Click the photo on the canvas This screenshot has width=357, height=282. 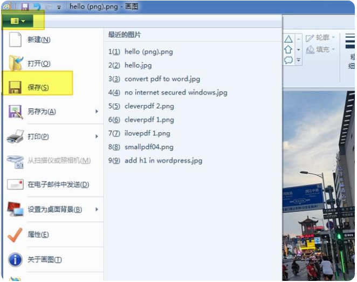click(x=319, y=185)
